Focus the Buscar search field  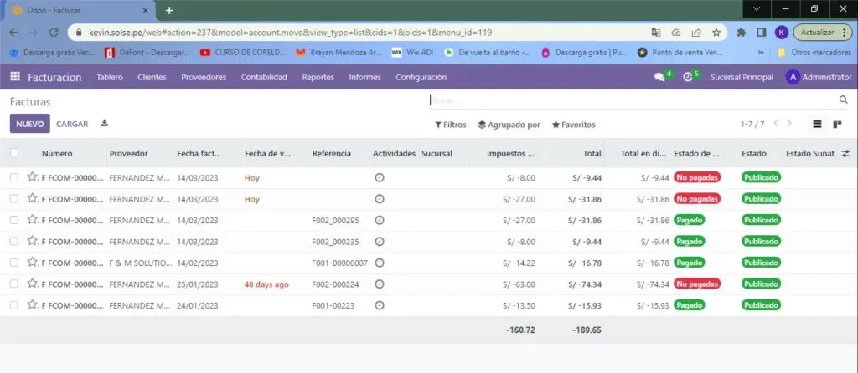pos(628,100)
